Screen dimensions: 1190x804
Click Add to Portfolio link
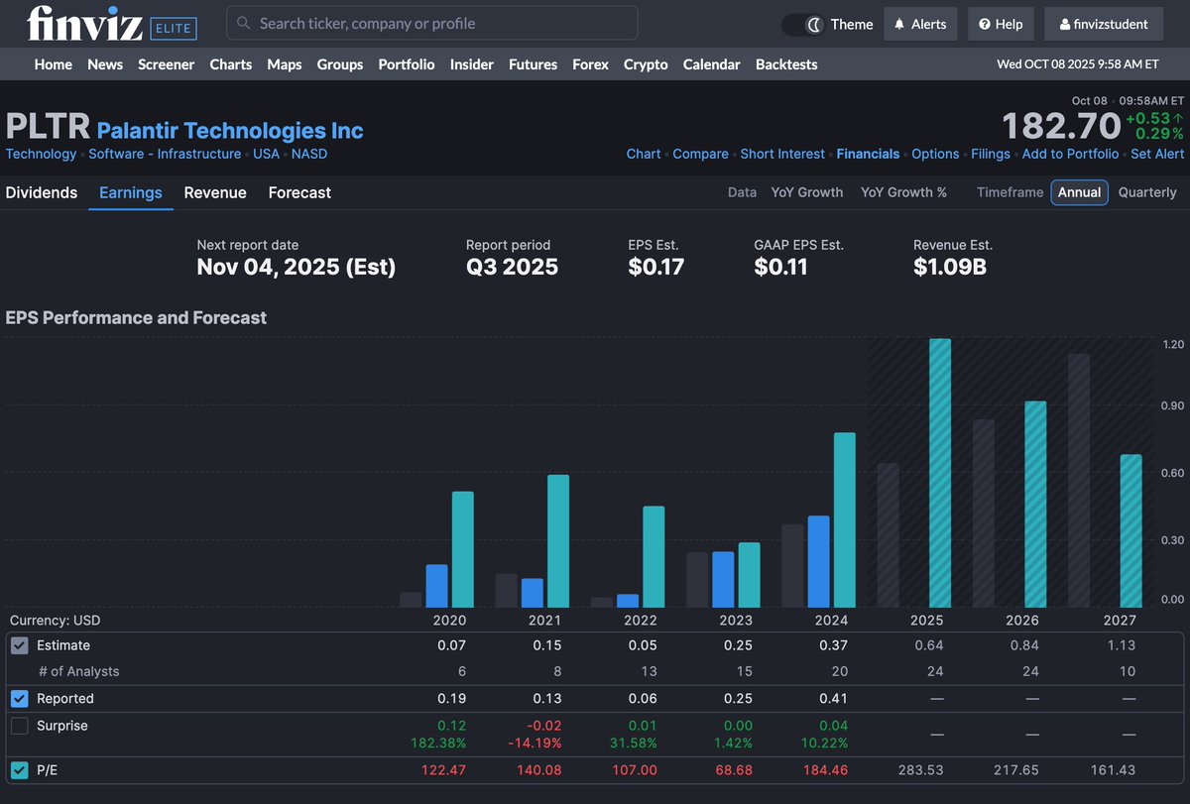coord(1070,154)
